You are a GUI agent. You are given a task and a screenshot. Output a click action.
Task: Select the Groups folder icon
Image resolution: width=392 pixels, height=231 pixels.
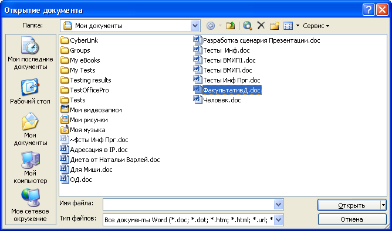click(x=65, y=50)
